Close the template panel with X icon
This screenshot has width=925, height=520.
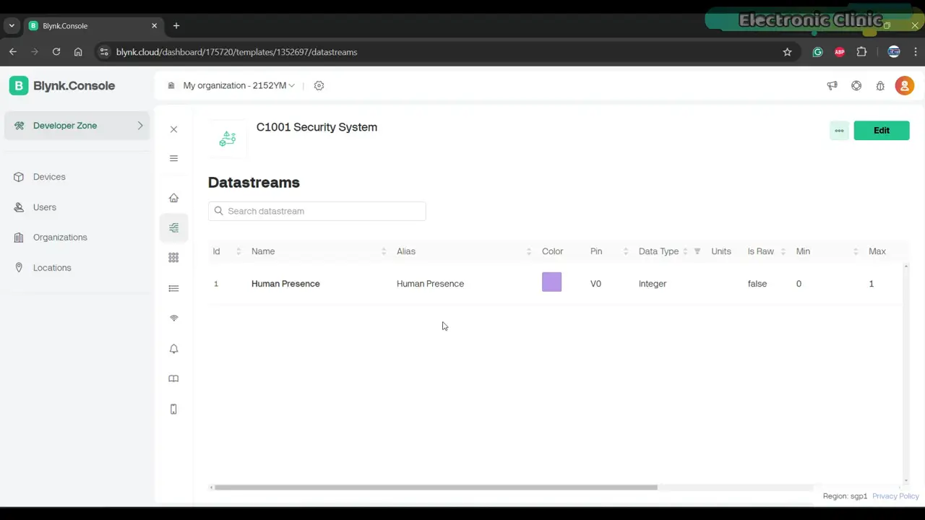point(173,129)
